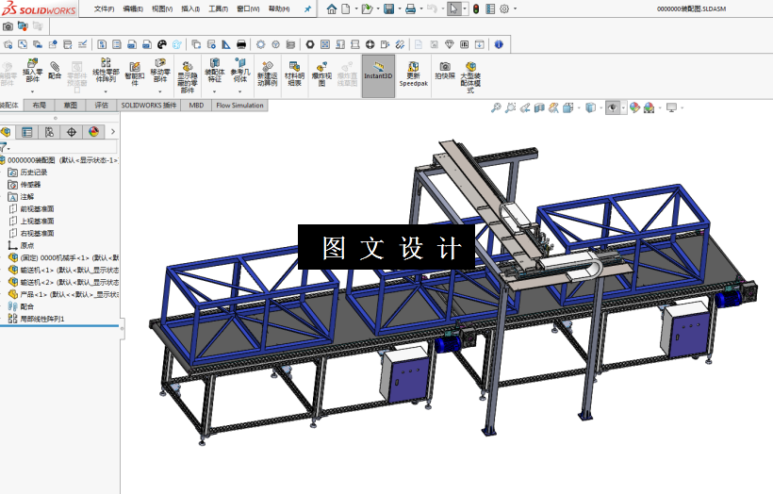The width and height of the screenshot is (773, 494).
Task: Click the Edit Appearance color ball icon
Action: (634, 107)
